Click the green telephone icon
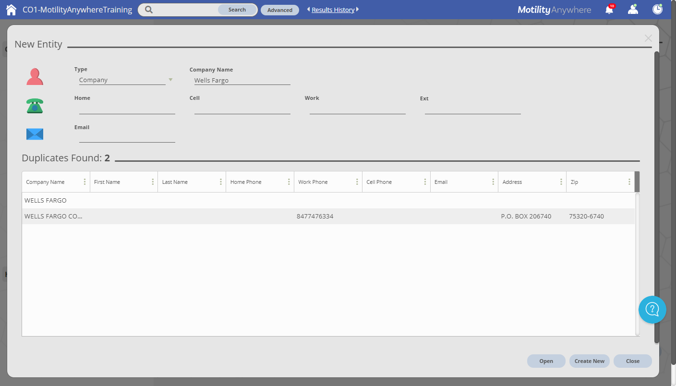The height and width of the screenshot is (386, 676). [35, 106]
